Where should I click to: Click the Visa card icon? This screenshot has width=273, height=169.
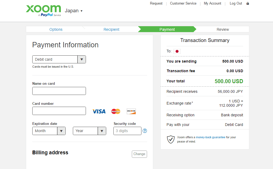[99, 111]
